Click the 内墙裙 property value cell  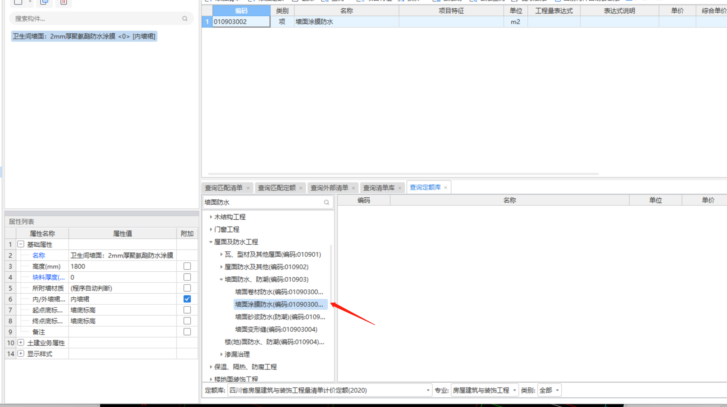(123, 299)
